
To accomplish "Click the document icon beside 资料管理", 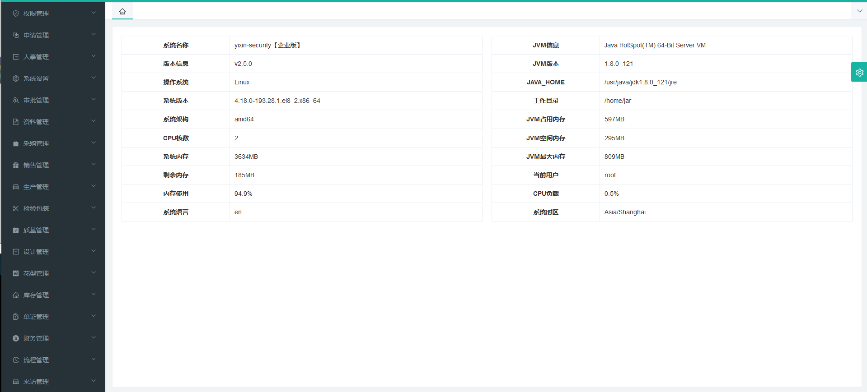I will [16, 122].
